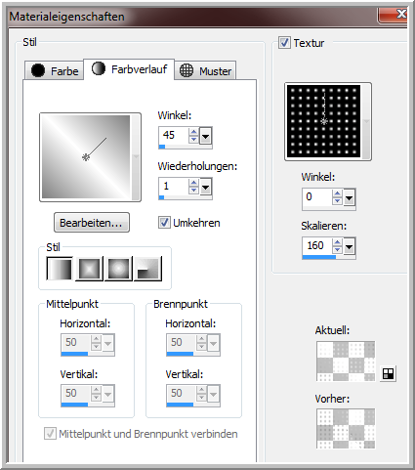Screen dimensions: 415x470
Task: Click the grid globe Muster tab icon
Action: click(187, 70)
